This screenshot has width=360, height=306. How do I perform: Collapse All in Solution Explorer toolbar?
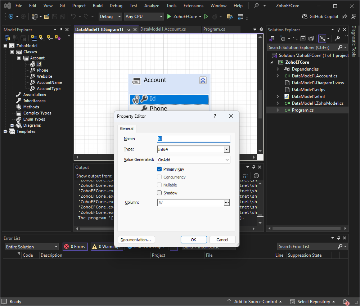click(x=303, y=38)
